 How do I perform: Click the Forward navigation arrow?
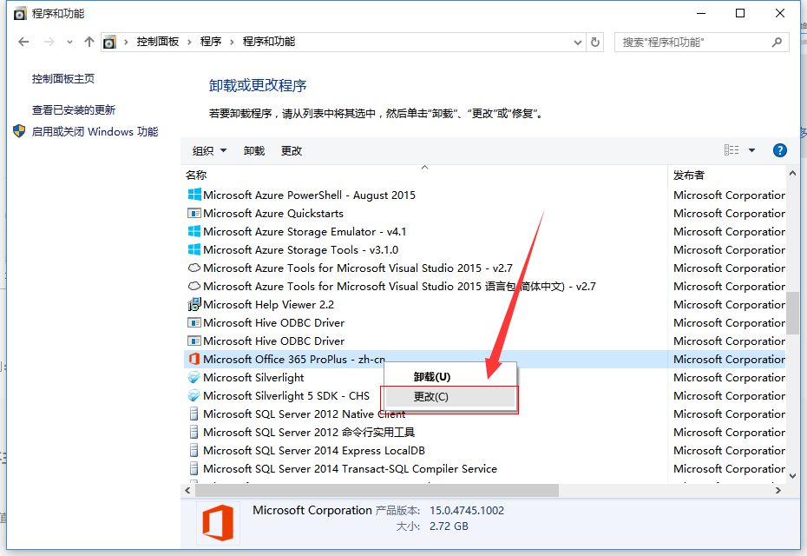[49, 42]
